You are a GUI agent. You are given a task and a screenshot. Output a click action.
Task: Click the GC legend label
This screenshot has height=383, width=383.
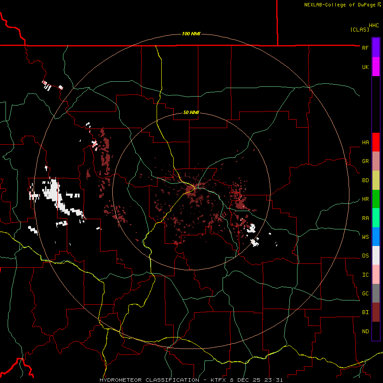(365, 294)
